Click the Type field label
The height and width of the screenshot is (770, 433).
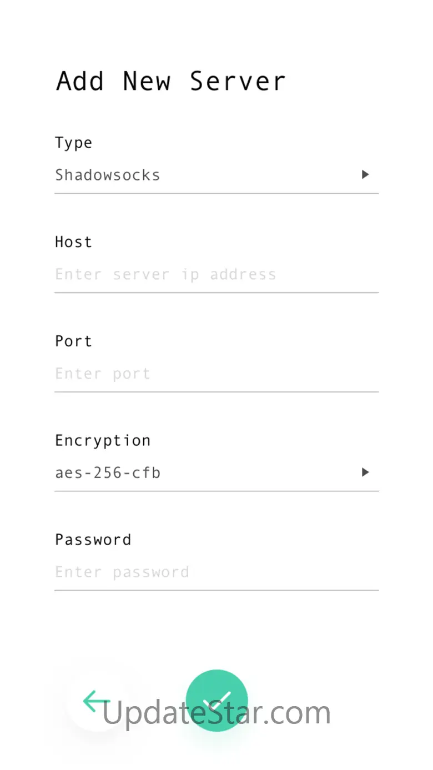tap(73, 143)
